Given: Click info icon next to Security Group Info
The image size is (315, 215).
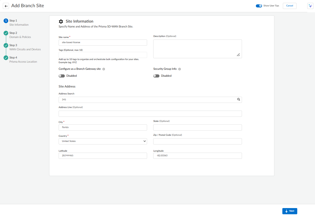Looking at the screenshot, I should coord(179,69).
